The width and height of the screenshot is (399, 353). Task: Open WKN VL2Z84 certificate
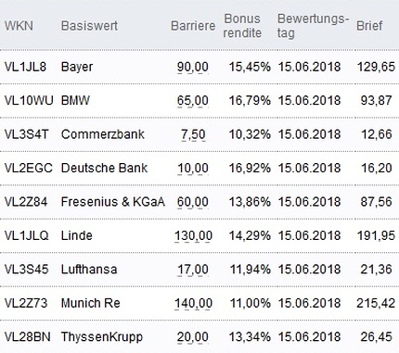[26, 202]
